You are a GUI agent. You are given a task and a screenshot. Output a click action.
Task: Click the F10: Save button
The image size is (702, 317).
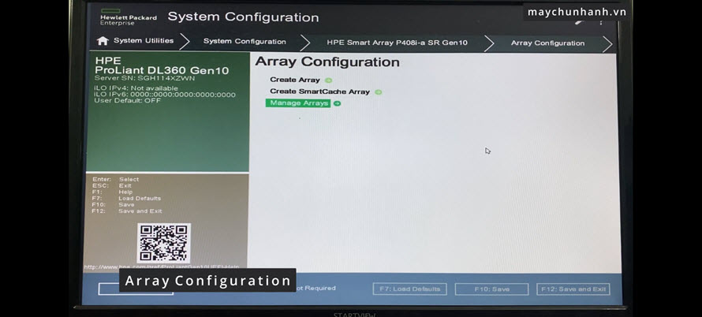(x=491, y=289)
